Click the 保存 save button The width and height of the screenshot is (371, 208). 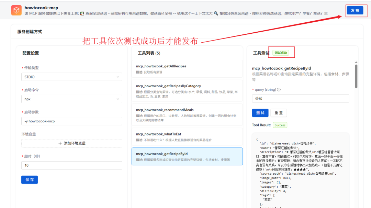29,179
